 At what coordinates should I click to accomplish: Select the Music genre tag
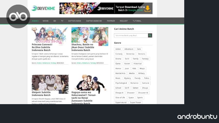[x=118, y=78]
